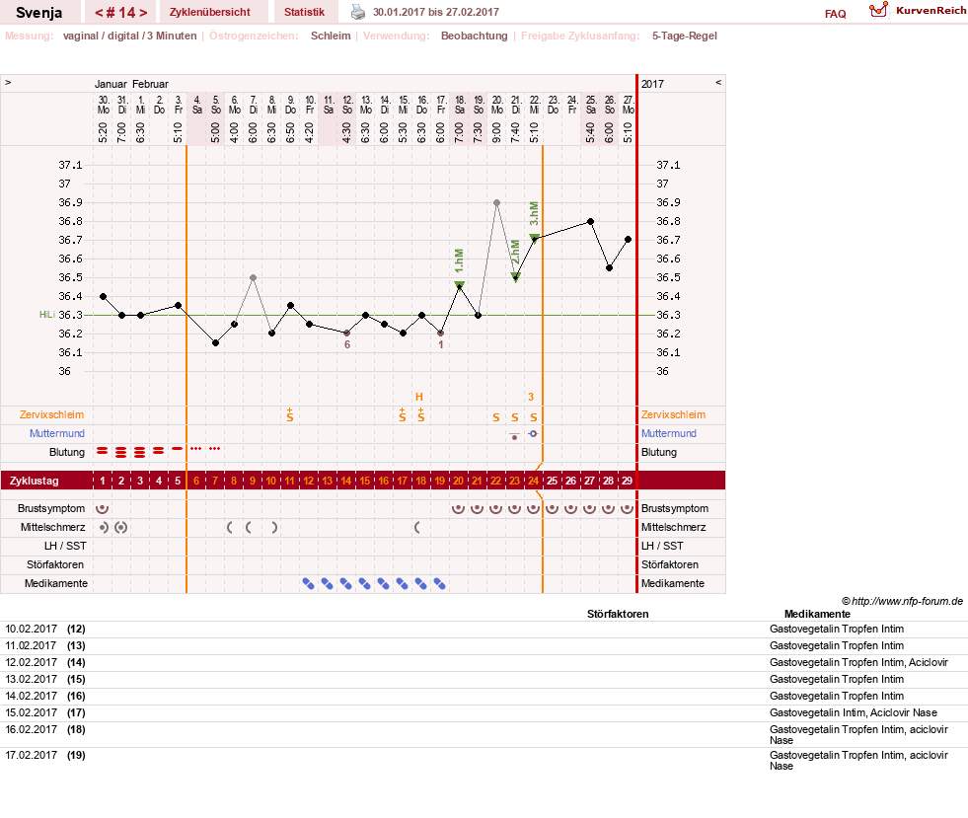The height and width of the screenshot is (818, 968).
Task: Click the S+ mucus symbol under H
Action: pos(421,415)
